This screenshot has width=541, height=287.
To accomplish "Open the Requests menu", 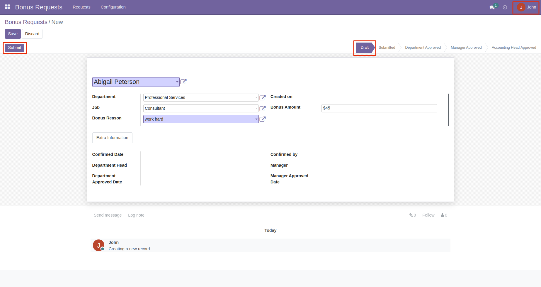I will point(81,7).
